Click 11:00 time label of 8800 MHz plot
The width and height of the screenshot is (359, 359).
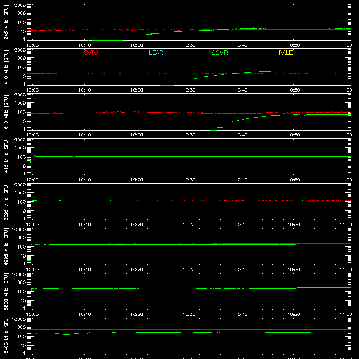[x=346, y=315]
